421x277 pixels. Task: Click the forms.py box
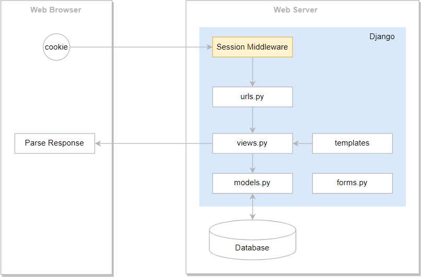[x=352, y=183]
